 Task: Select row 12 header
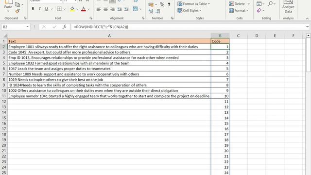pyautogui.click(x=4, y=102)
